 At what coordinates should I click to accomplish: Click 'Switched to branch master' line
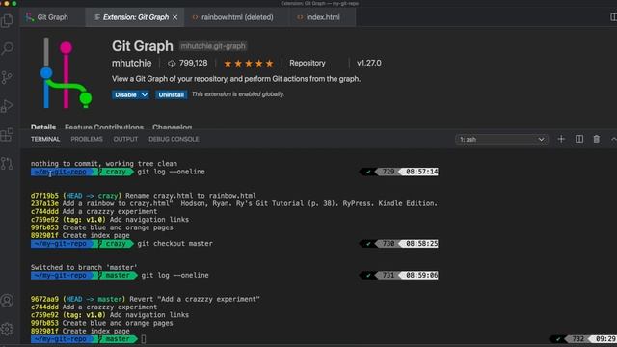(84, 267)
